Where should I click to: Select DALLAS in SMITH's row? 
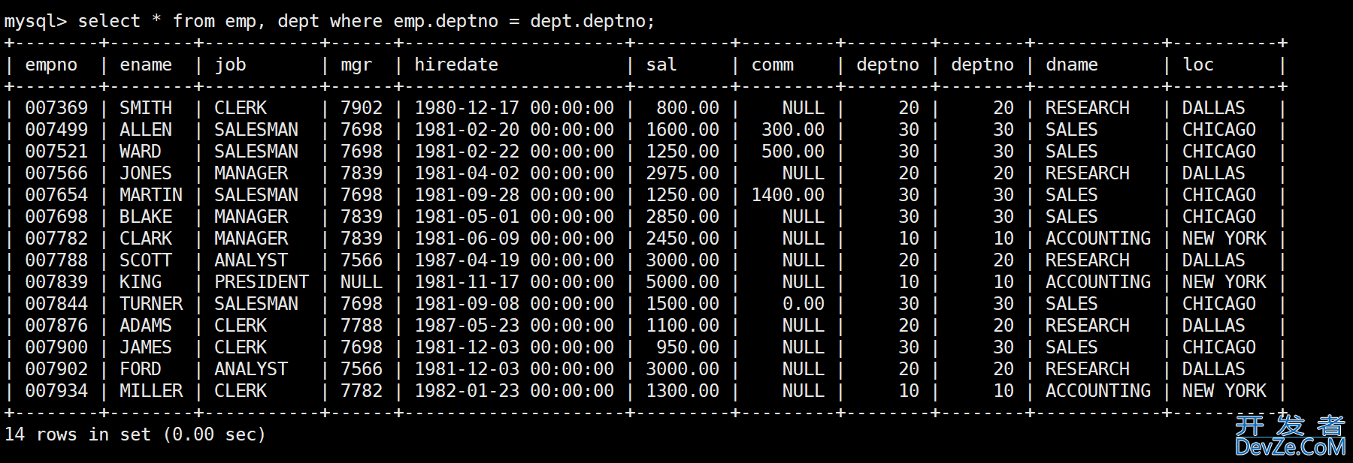point(1214,108)
